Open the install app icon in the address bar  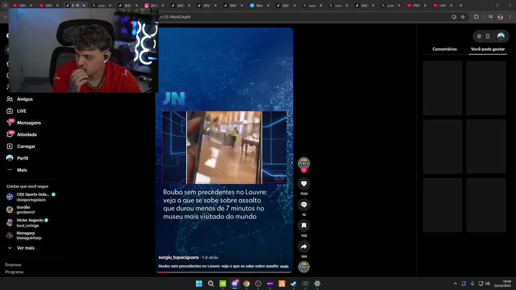pyautogui.click(x=454, y=17)
